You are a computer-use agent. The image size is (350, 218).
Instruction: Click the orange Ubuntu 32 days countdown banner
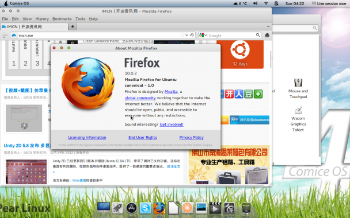click(x=240, y=54)
